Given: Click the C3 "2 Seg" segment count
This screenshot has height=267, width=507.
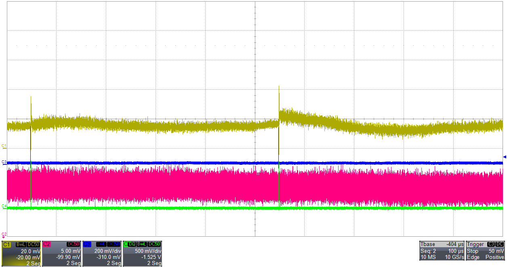Looking at the screenshot, I should click(114, 263).
